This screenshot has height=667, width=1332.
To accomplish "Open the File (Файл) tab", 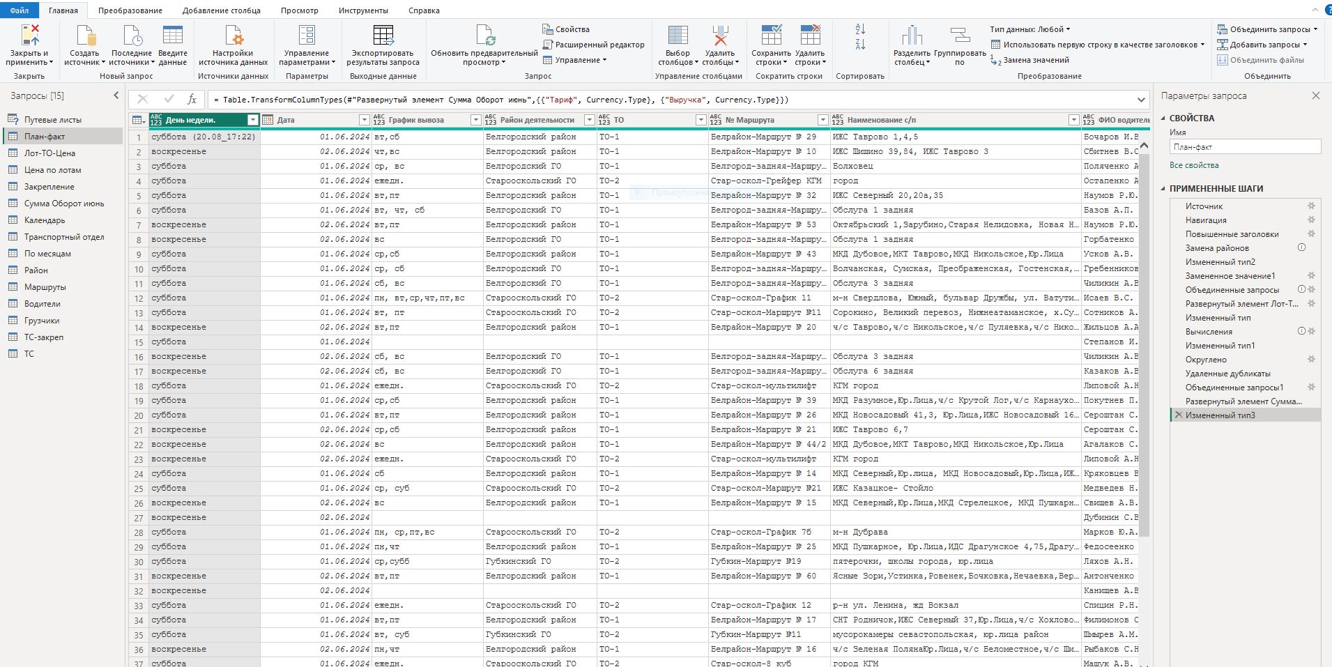I will 20,10.
